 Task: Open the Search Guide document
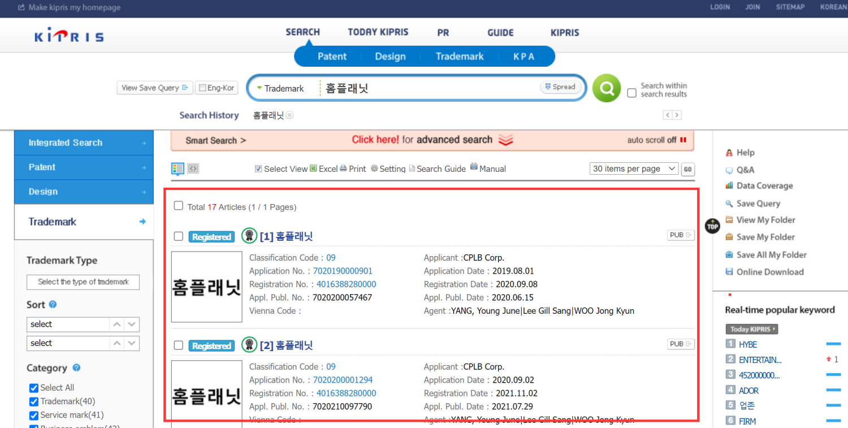tap(412, 168)
